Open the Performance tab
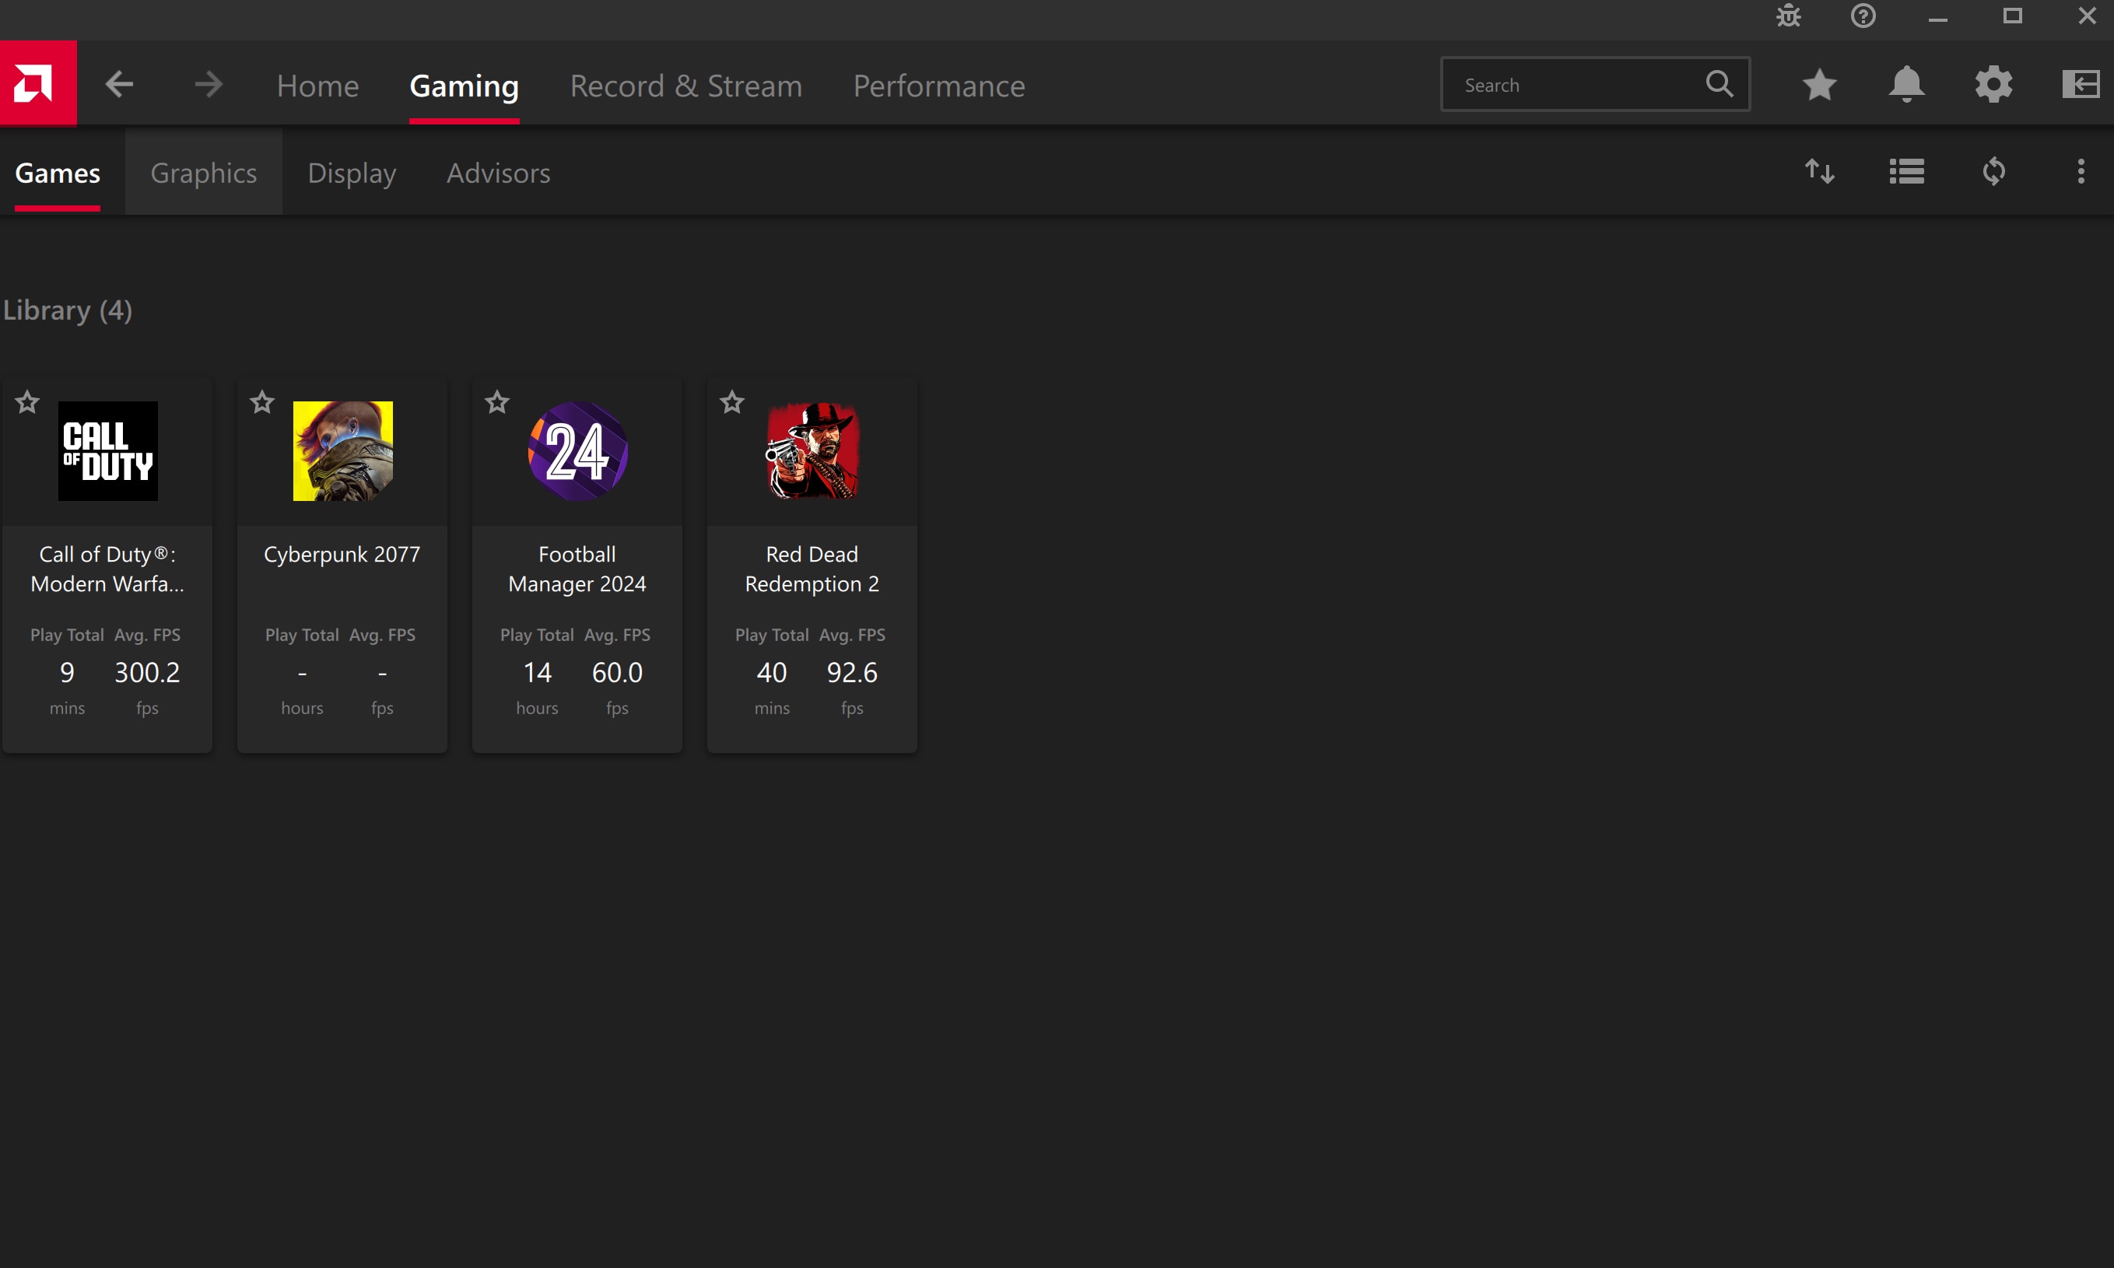Screen dimensions: 2114x1268 (x=939, y=86)
